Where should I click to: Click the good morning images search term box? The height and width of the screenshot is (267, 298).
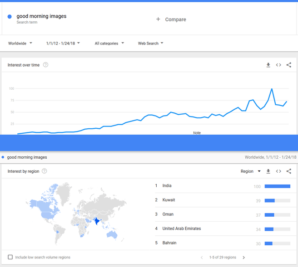point(41,18)
